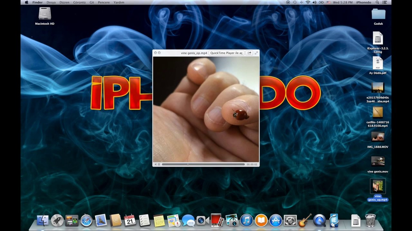Open yellow Notes icon in Dock

(x=159, y=220)
